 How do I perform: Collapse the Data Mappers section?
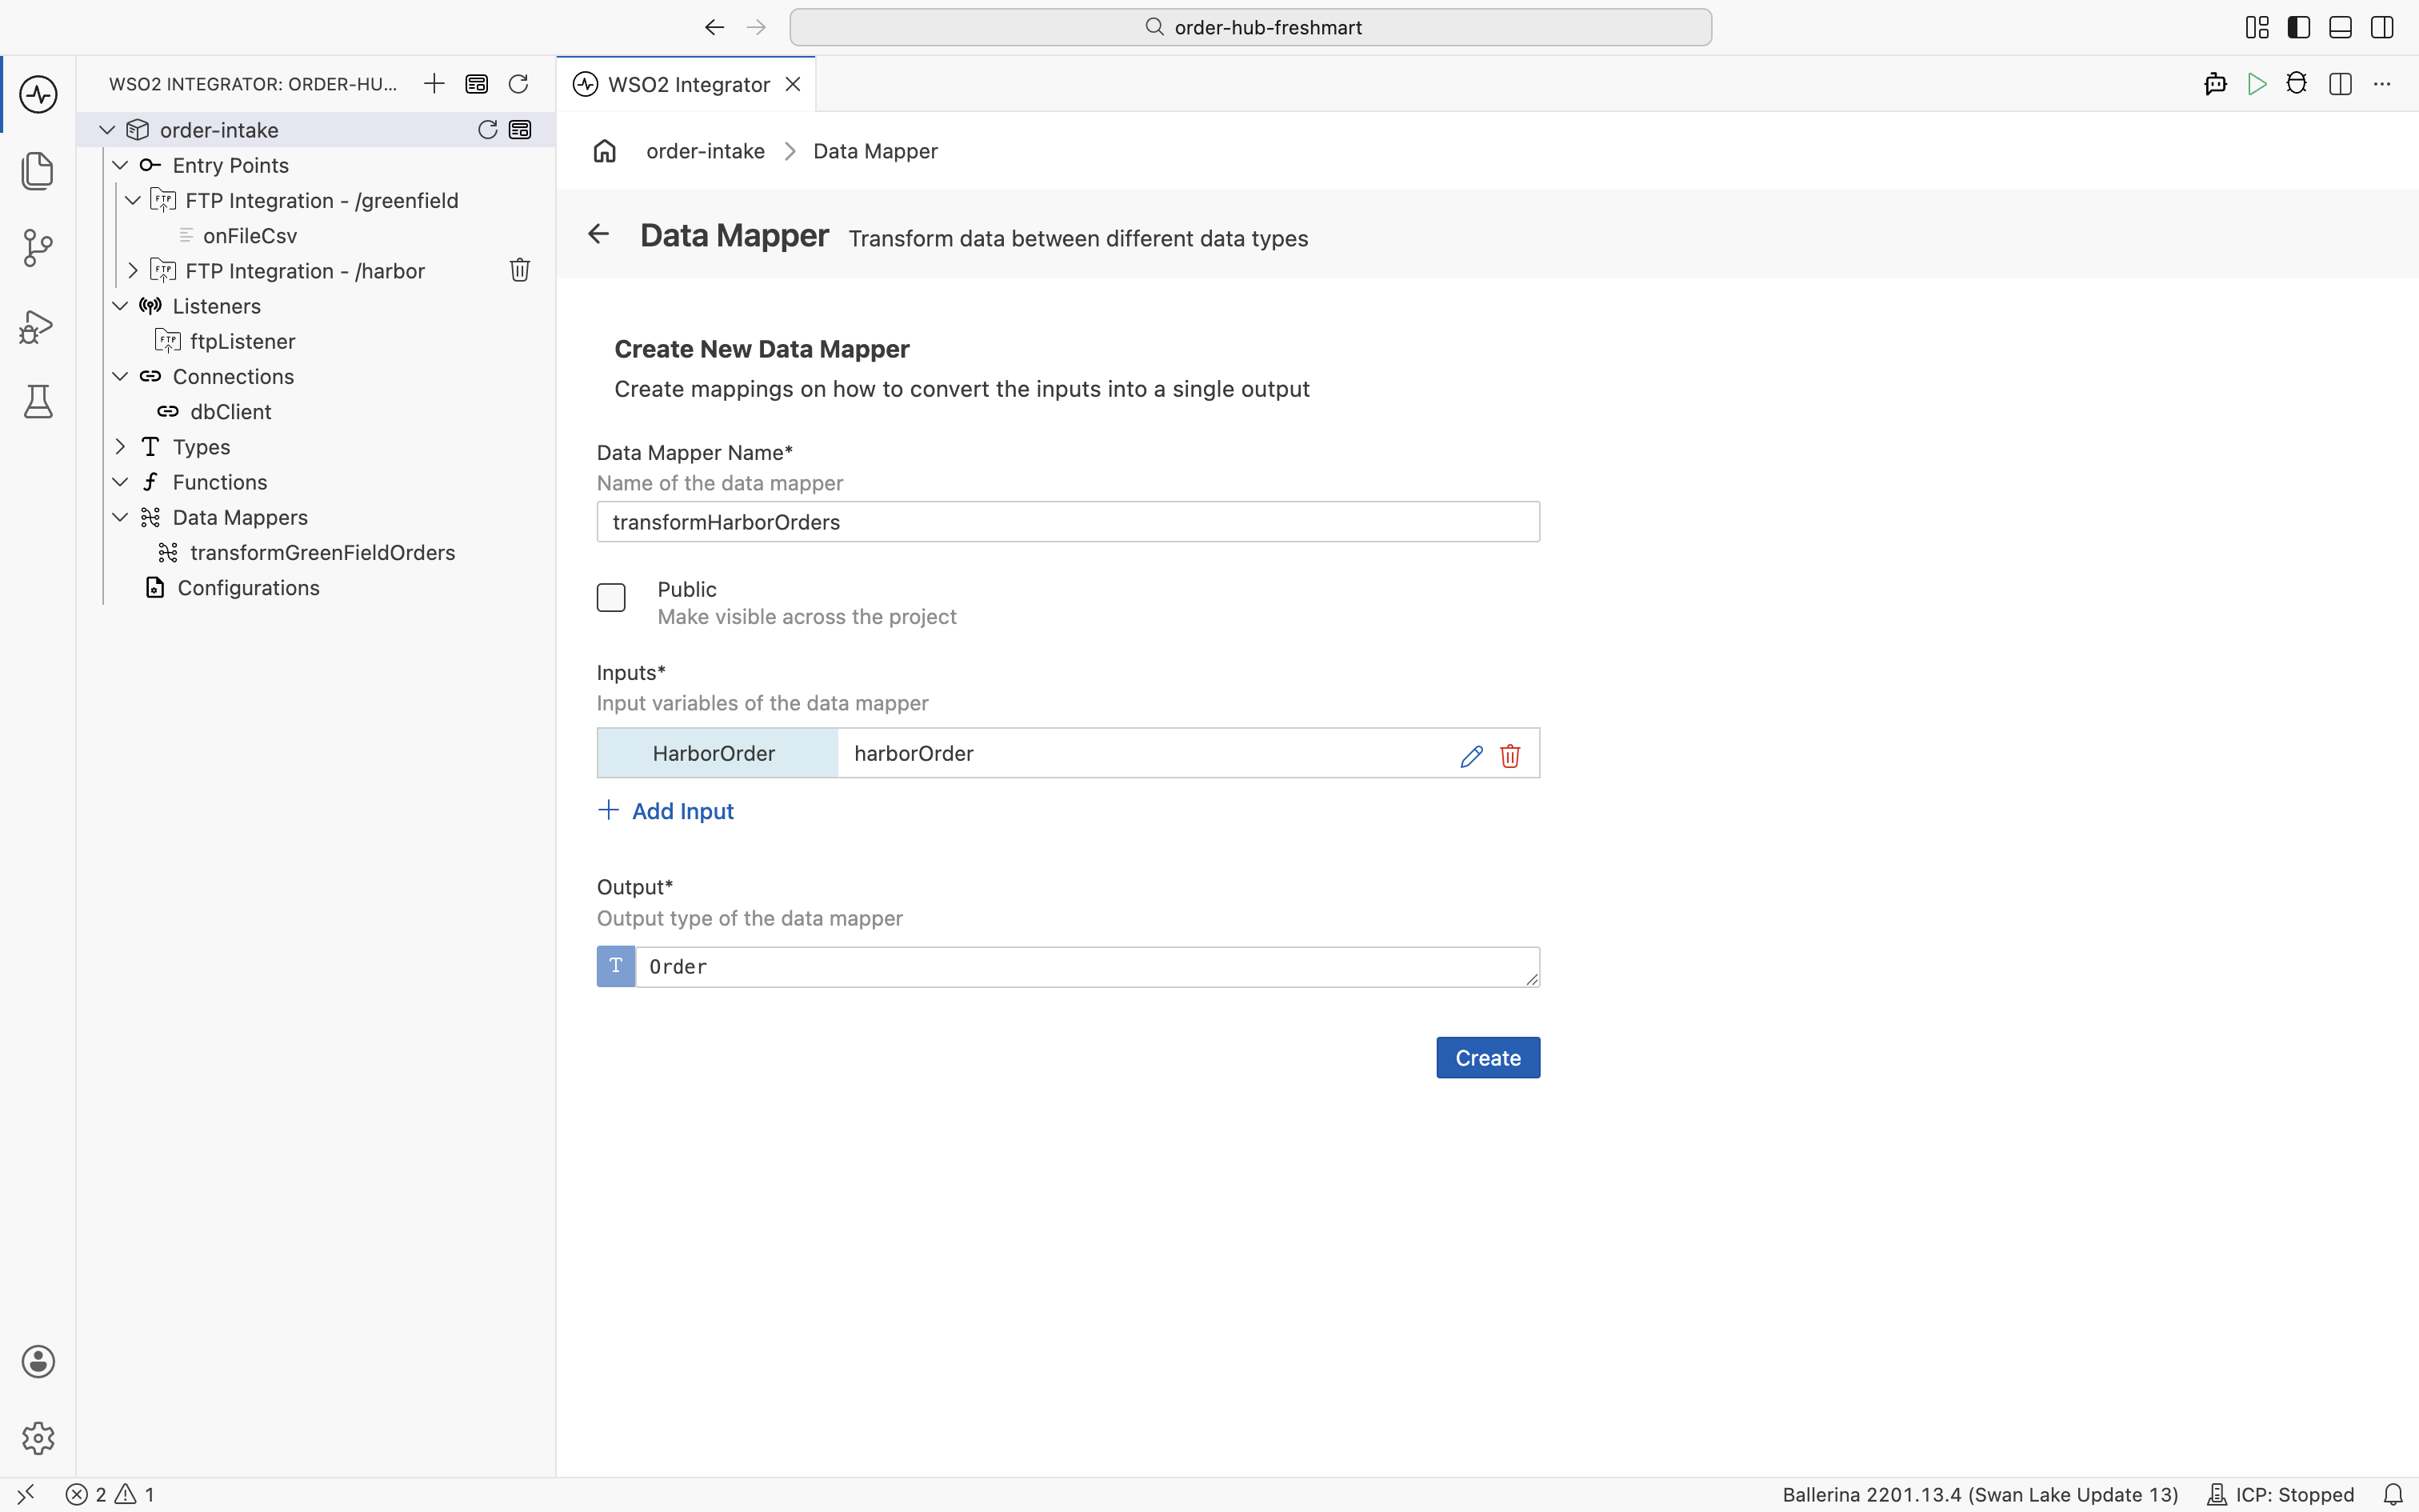click(x=120, y=517)
